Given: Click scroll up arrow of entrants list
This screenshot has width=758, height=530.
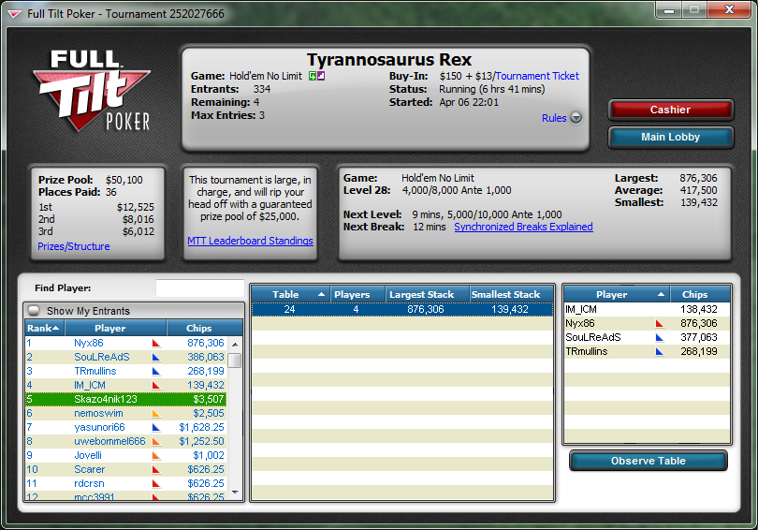Looking at the screenshot, I should [x=235, y=345].
